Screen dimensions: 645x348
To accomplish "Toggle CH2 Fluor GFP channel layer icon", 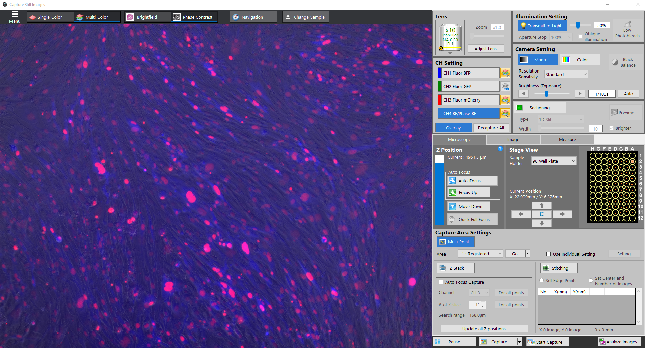I will (x=505, y=87).
